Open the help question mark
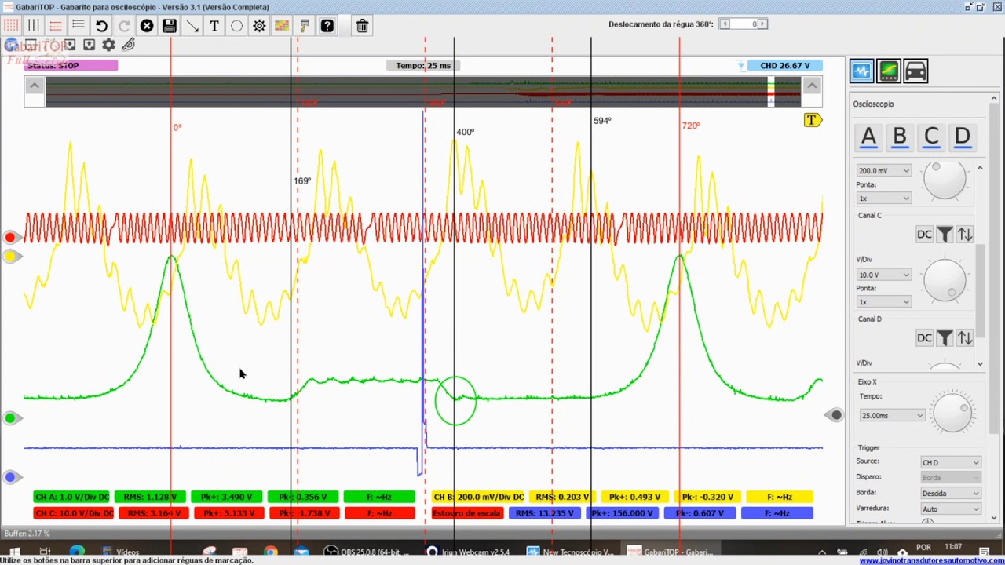Image resolution: width=1005 pixels, height=565 pixels. point(327,26)
